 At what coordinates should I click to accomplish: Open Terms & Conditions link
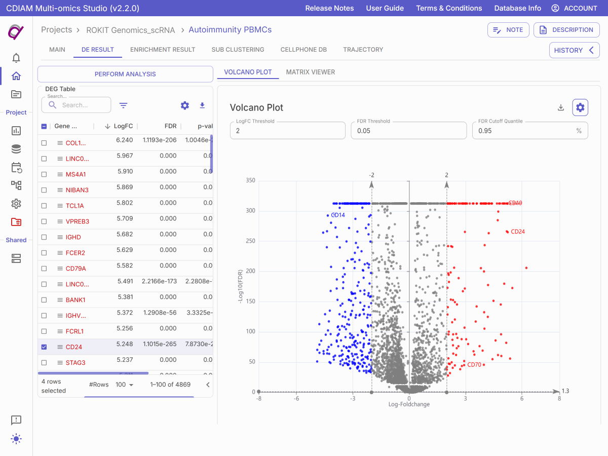(x=449, y=8)
